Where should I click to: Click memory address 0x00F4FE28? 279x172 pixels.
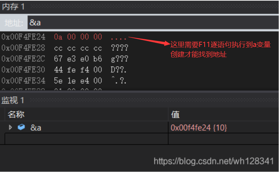[23, 48]
